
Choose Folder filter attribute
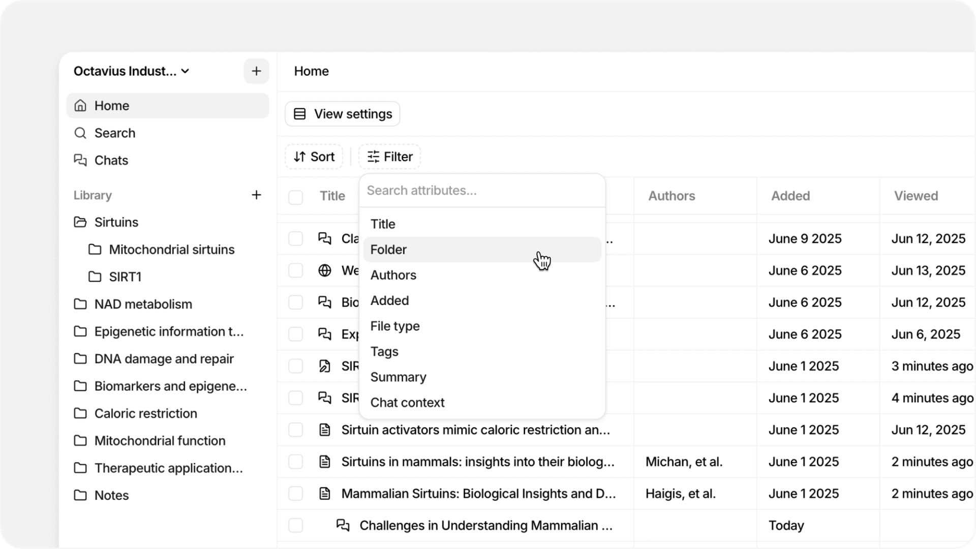(x=482, y=250)
